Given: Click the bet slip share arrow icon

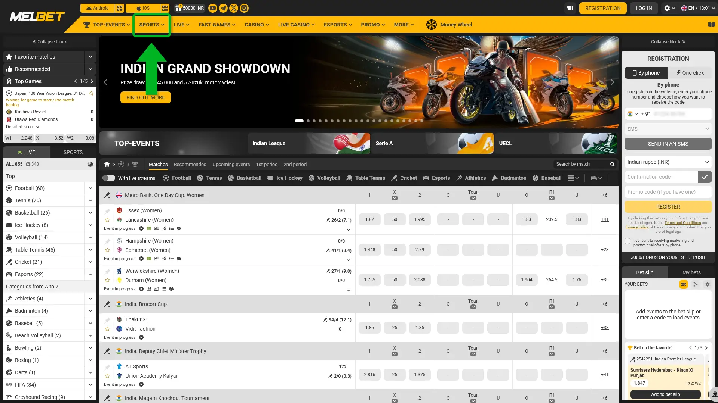Looking at the screenshot, I should pos(696,284).
